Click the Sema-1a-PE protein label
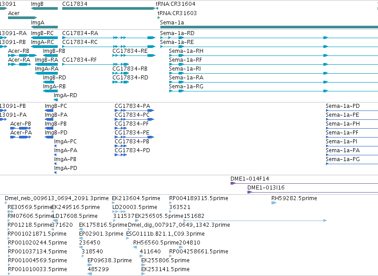This screenshot has width=378, height=276. 342,115
